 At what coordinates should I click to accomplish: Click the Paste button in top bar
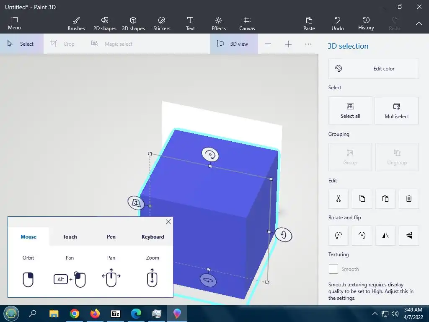point(309,23)
